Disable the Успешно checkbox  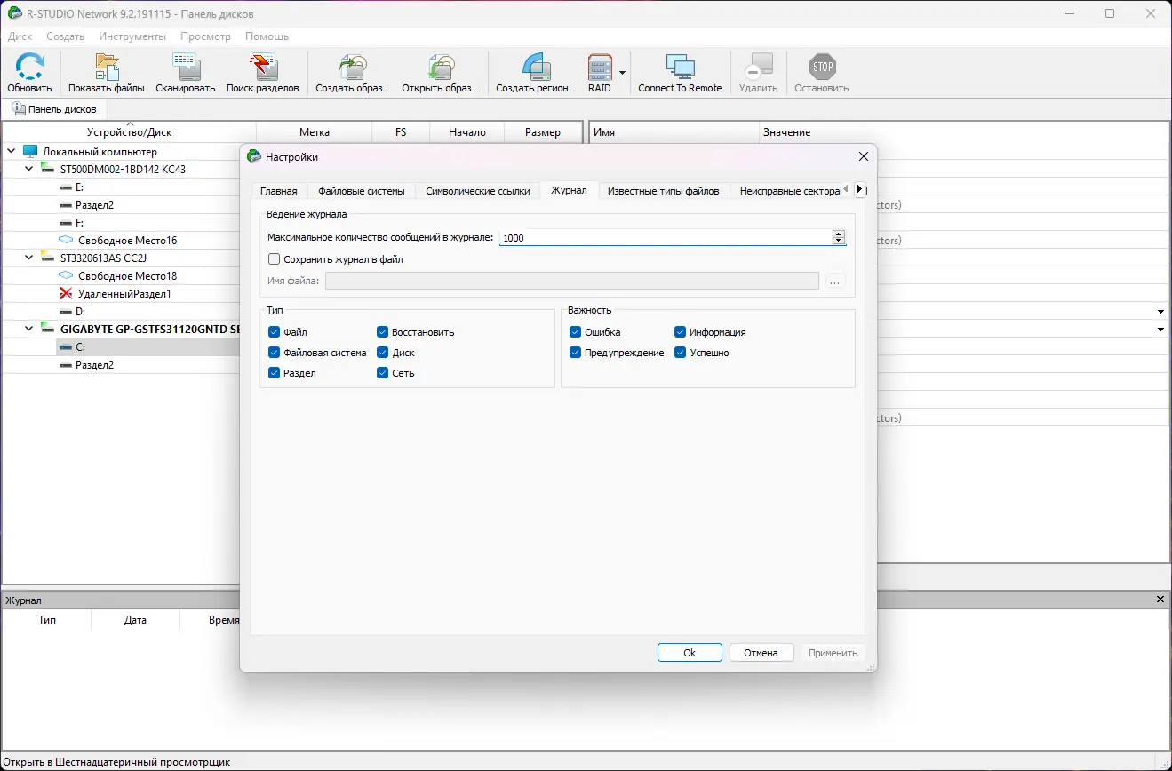(x=681, y=353)
